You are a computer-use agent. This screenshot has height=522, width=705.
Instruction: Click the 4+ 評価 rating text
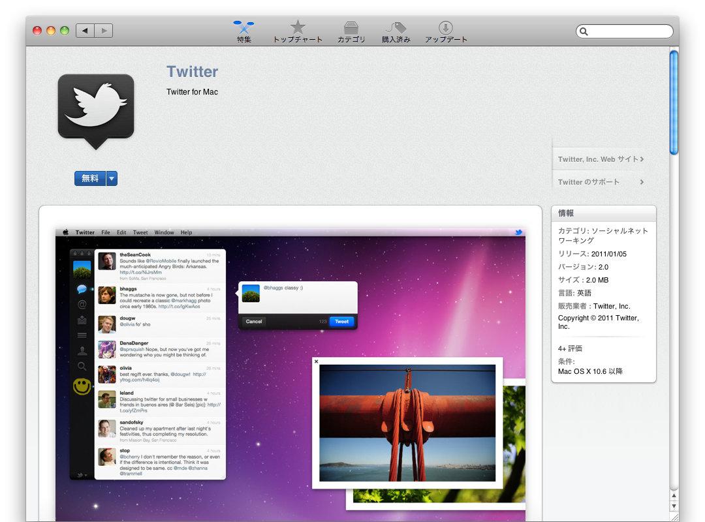570,348
